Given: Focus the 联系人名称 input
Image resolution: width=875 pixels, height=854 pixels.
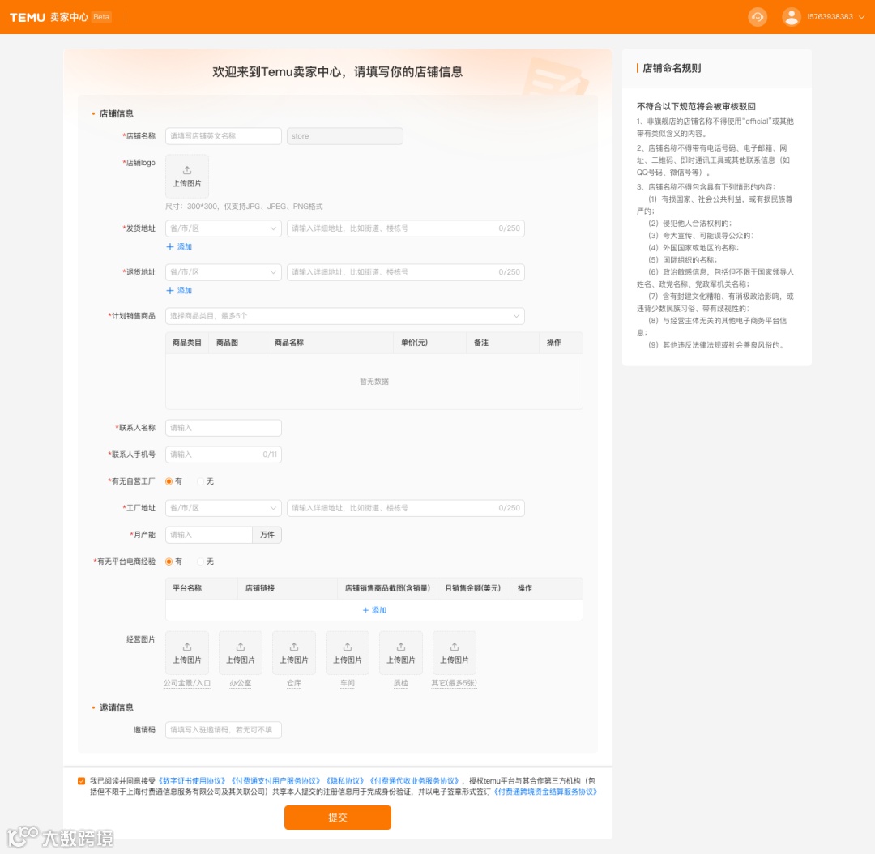Looking at the screenshot, I should pos(224,428).
